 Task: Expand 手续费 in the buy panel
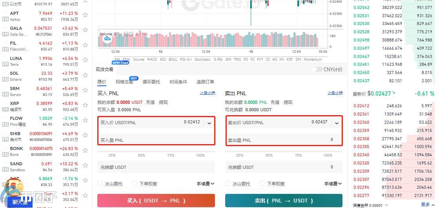[x=206, y=184]
